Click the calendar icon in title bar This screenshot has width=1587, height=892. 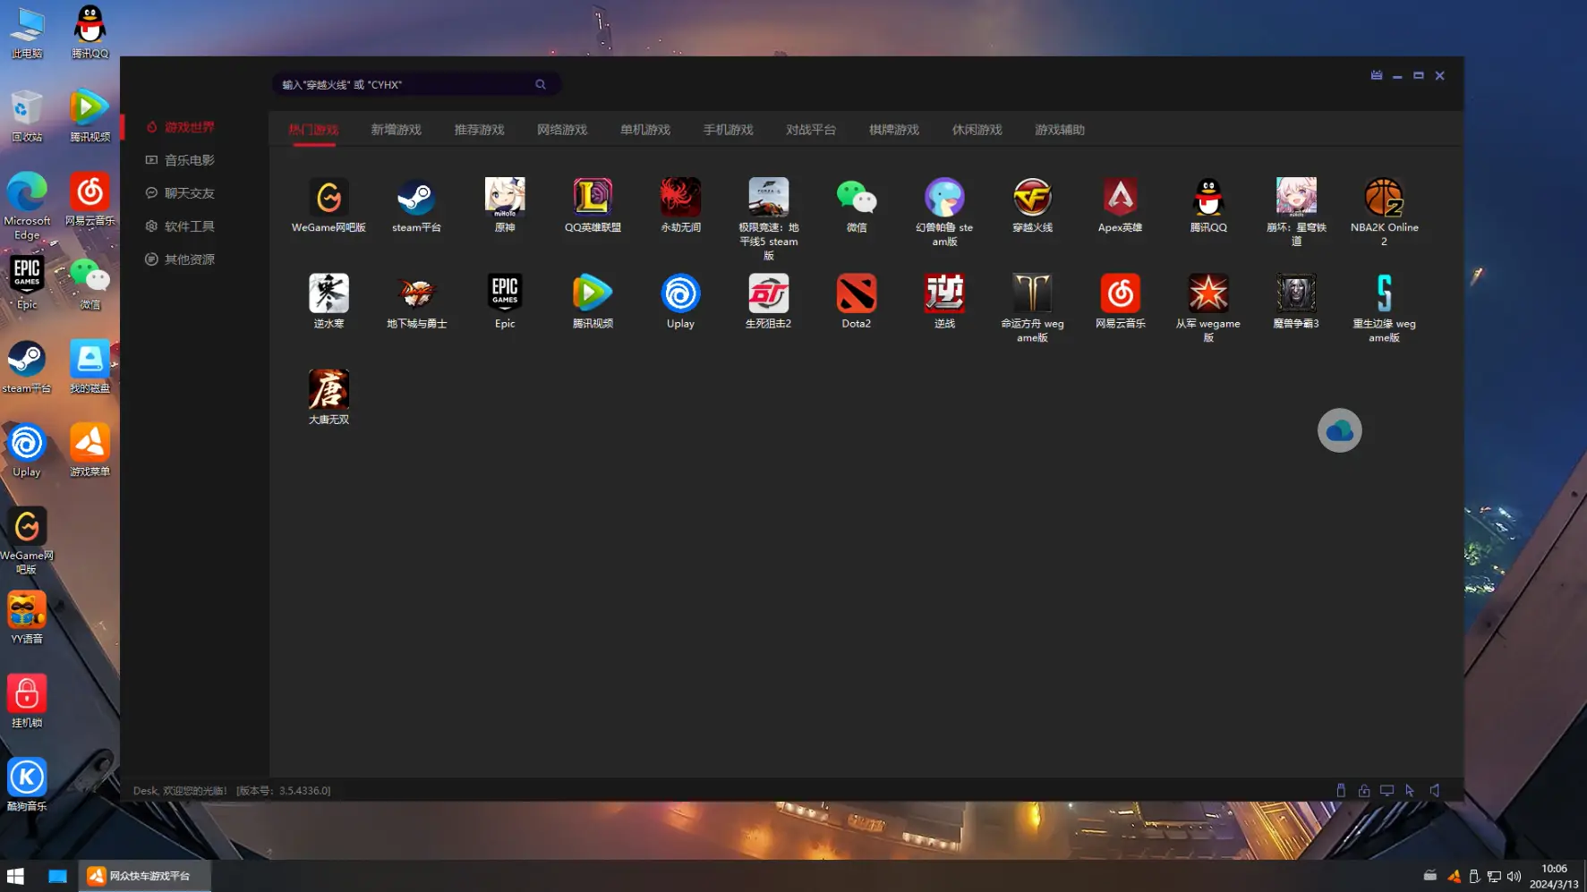coord(1377,75)
